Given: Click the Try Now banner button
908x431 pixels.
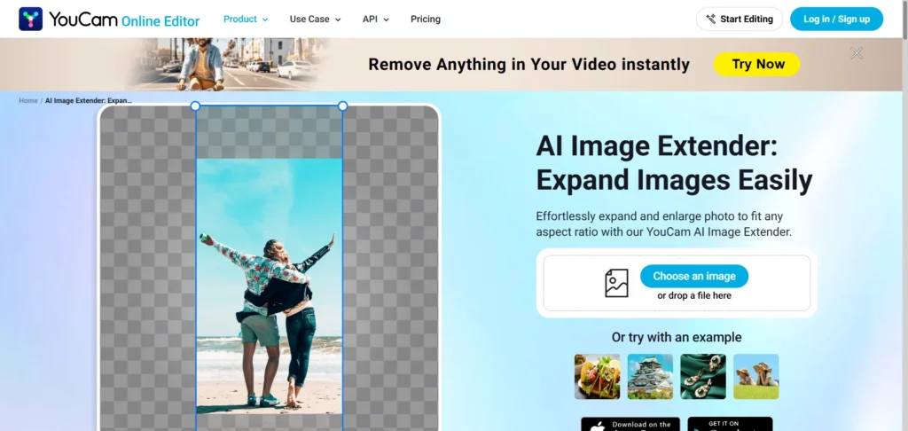Looking at the screenshot, I should [757, 65].
